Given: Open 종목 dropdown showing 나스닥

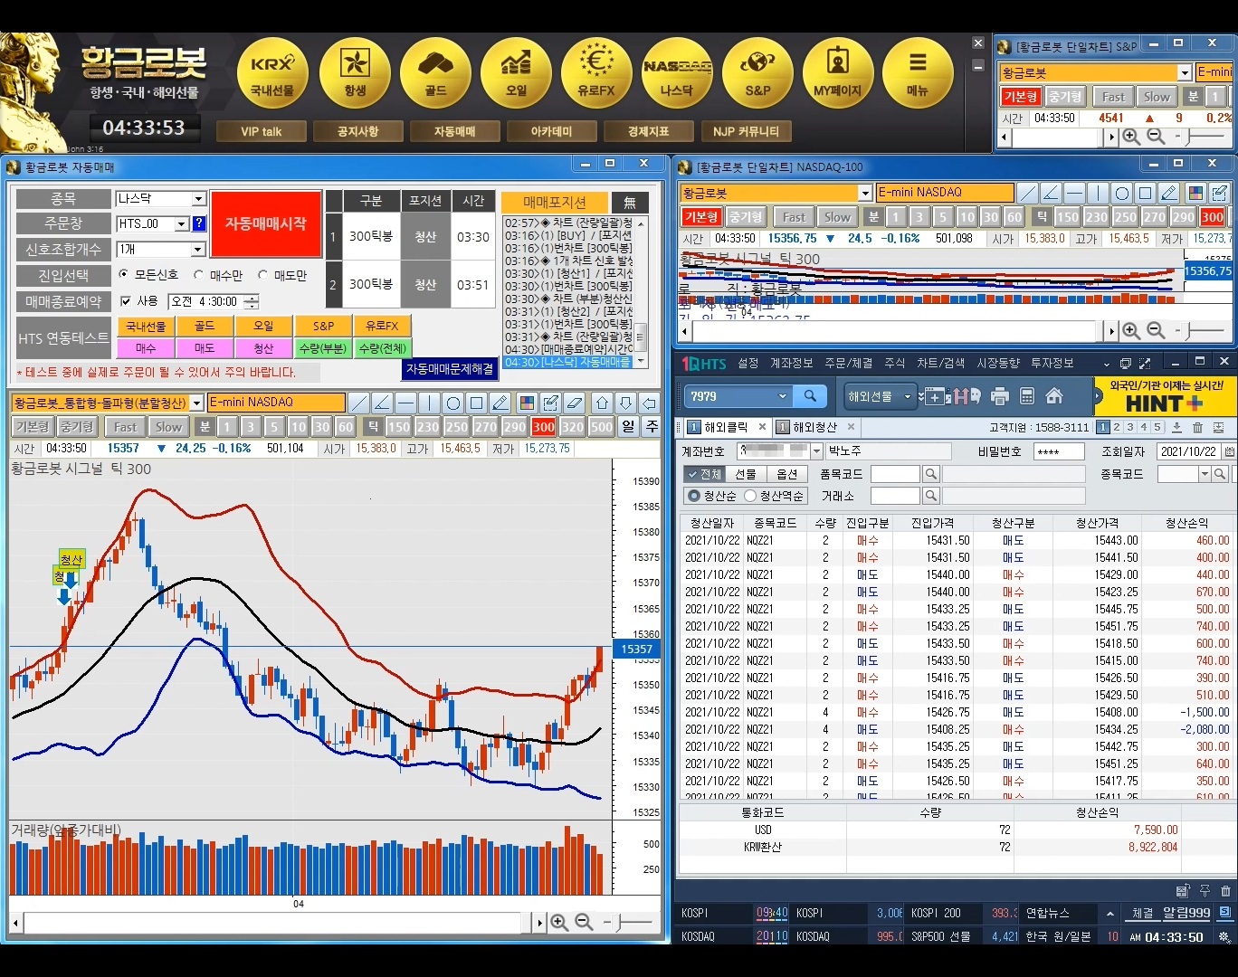Looking at the screenshot, I should 199,199.
